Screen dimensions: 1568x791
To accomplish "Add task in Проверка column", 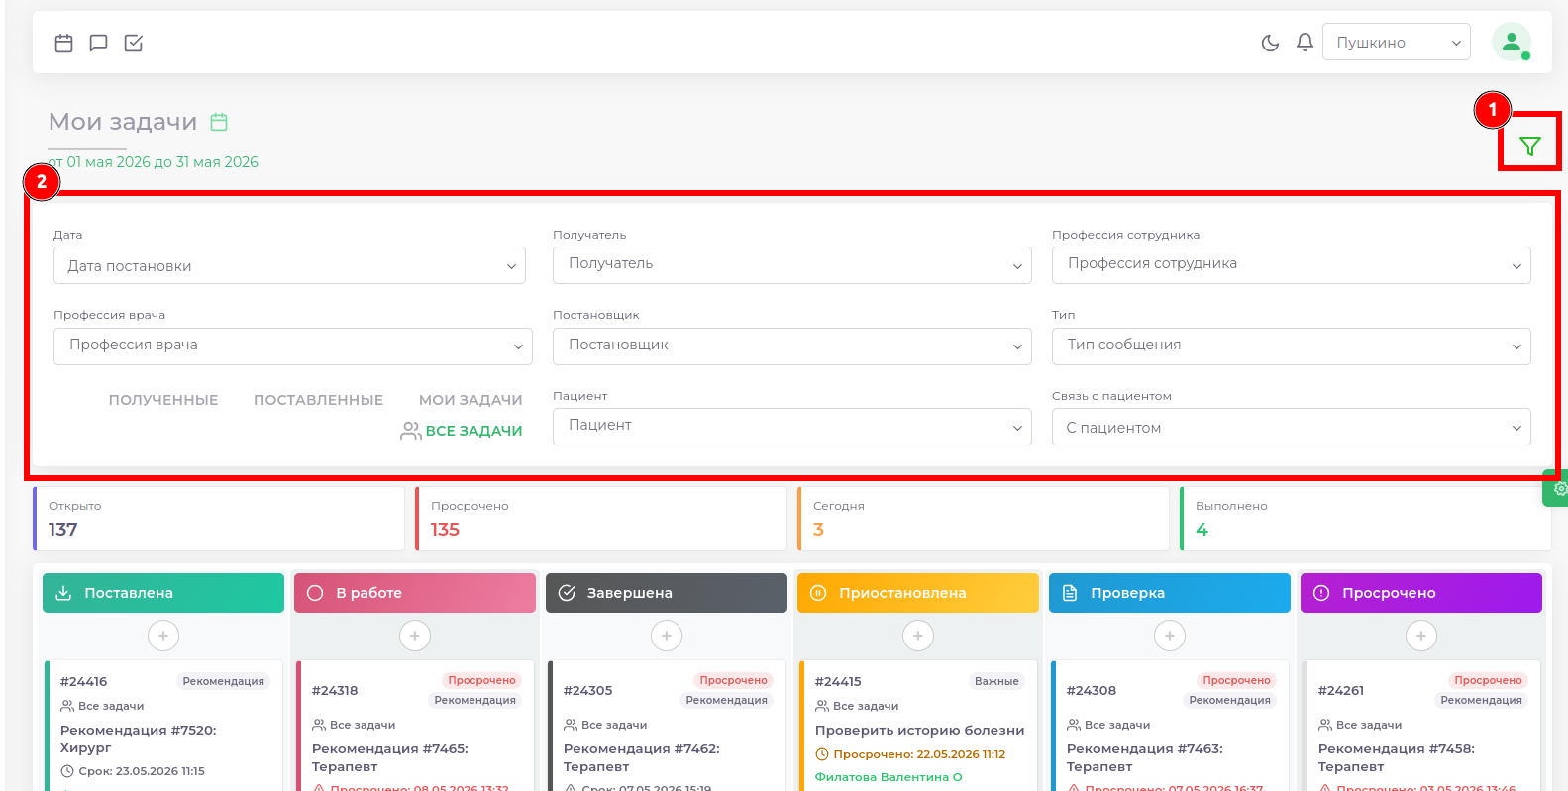I will point(1170,636).
